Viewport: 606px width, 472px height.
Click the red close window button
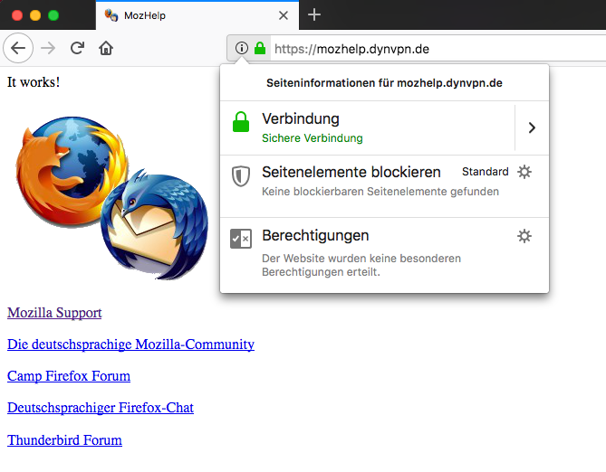click(17, 15)
